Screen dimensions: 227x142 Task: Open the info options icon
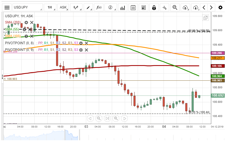(x=110, y=7)
